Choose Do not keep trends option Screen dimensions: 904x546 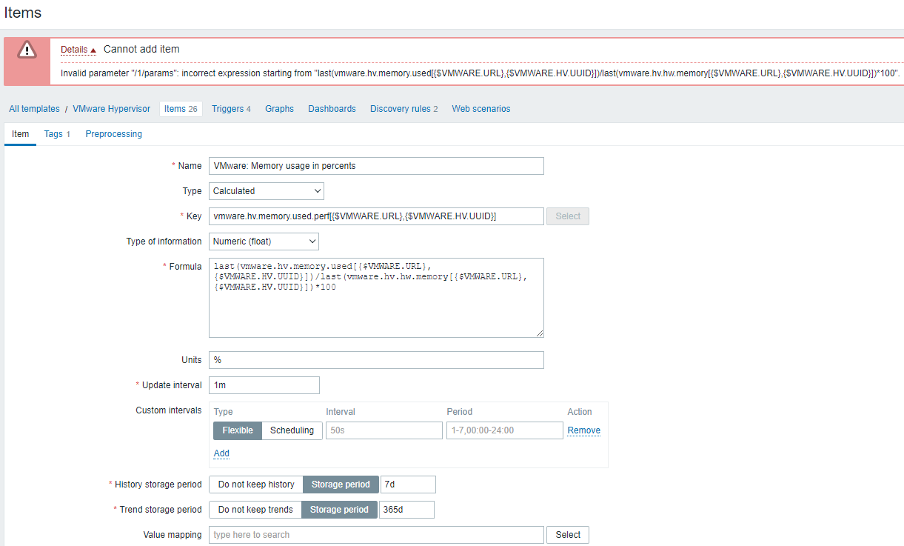pos(255,509)
